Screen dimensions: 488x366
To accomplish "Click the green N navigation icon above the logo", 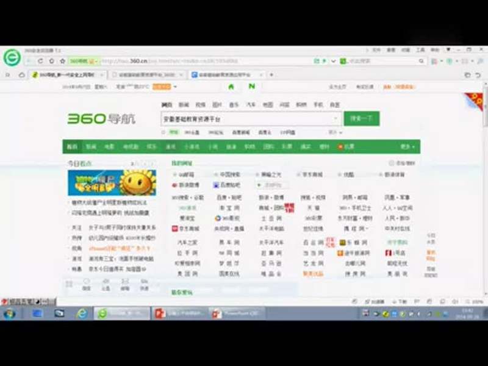I will [x=250, y=87].
